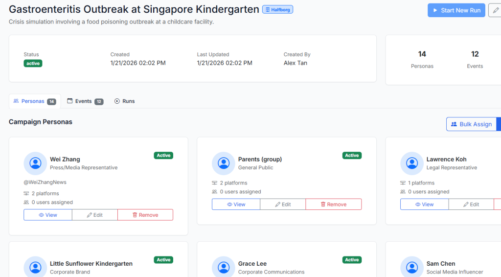Screen dimensions: 501x277
Task: Click the Parents (group) avatar icon
Action: [x=224, y=163]
